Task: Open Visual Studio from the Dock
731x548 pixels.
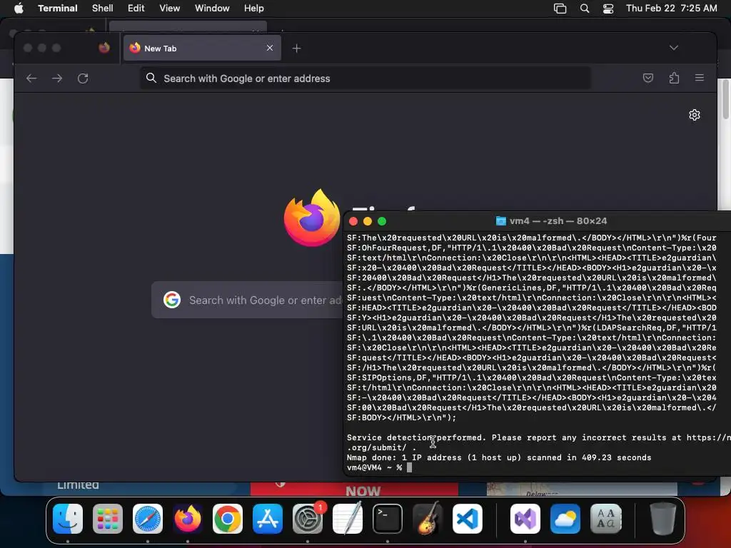Action: point(525,519)
